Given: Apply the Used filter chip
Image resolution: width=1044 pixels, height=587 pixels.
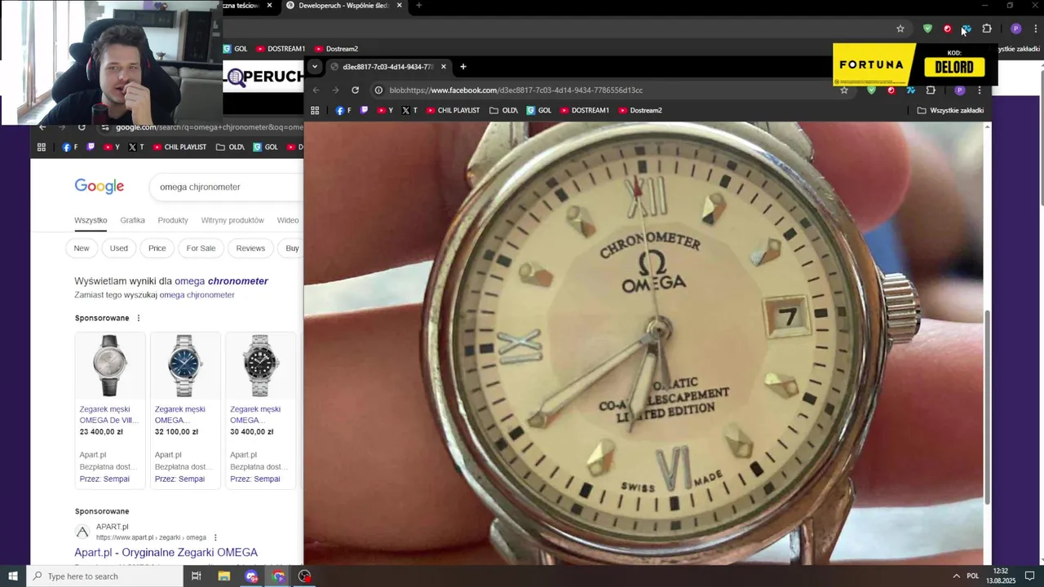Looking at the screenshot, I should coord(119,249).
